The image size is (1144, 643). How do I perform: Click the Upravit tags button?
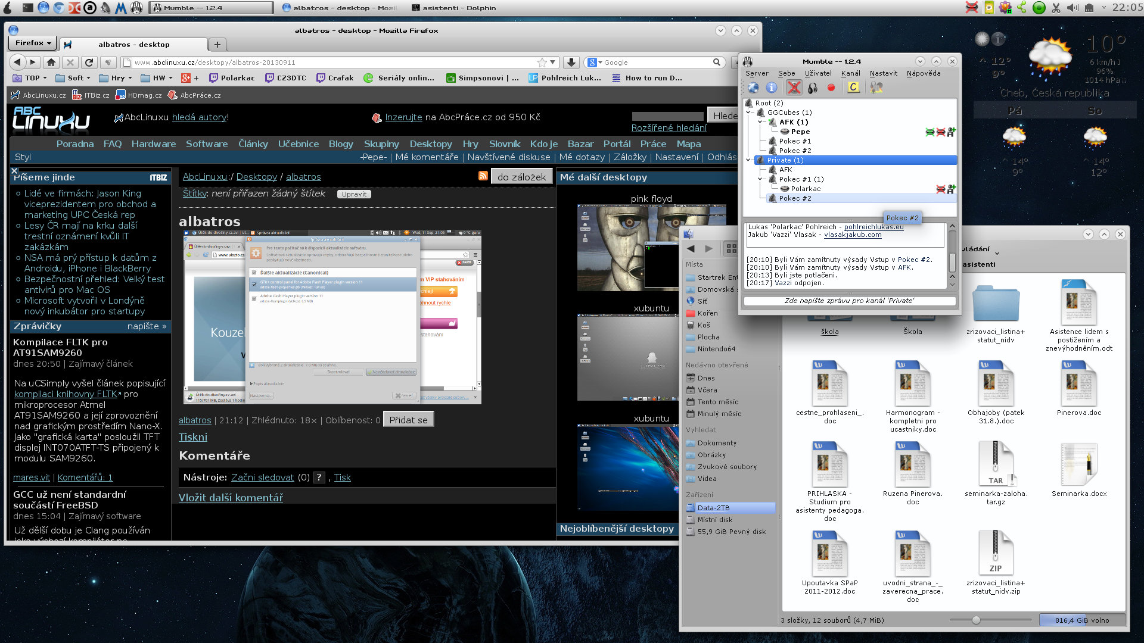(x=354, y=194)
